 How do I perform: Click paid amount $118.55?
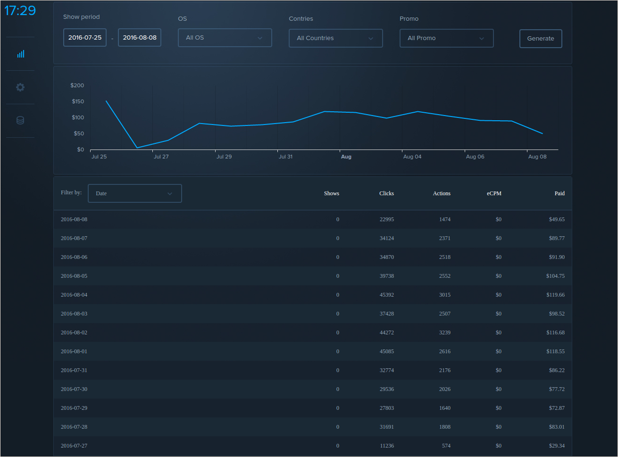(x=555, y=351)
